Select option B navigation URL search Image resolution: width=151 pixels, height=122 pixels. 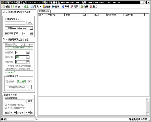click(4, 39)
